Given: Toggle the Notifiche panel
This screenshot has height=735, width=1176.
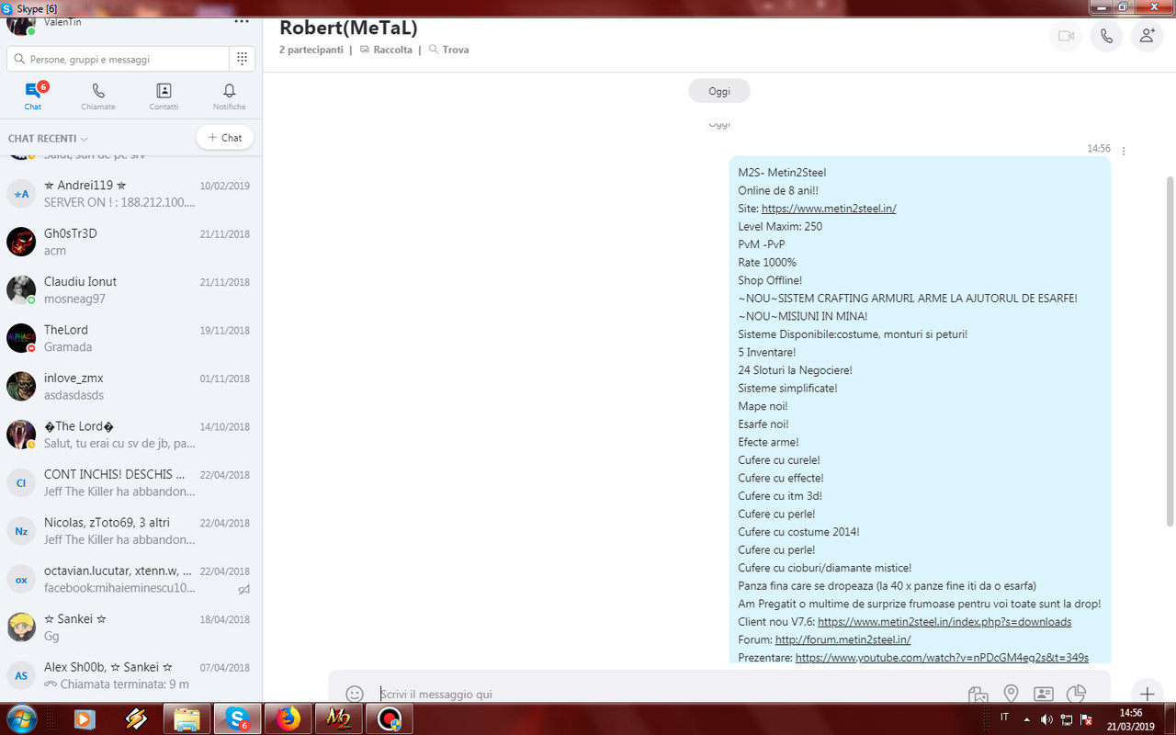Looking at the screenshot, I should 229,95.
